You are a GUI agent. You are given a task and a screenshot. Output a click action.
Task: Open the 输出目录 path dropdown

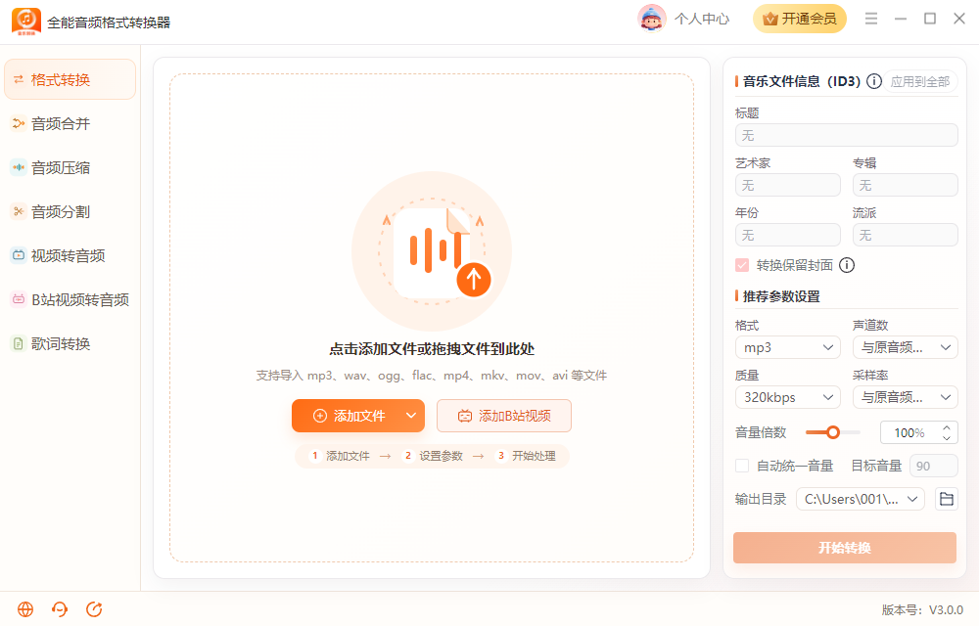[861, 499]
